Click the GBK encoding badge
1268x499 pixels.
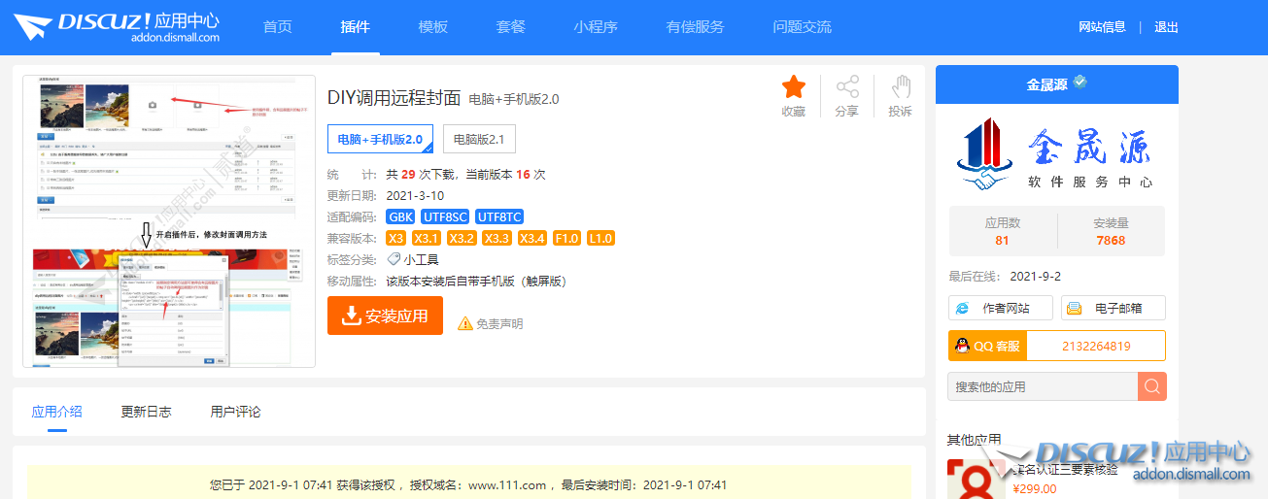401,216
